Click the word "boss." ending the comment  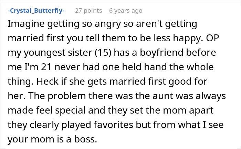[x=86, y=139]
